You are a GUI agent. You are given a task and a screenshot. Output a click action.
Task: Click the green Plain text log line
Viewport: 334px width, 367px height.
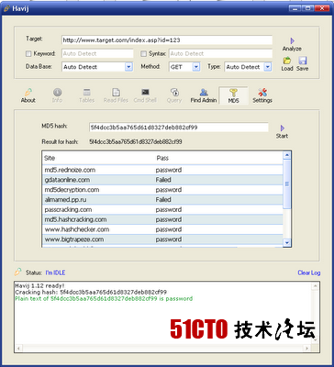(x=104, y=298)
